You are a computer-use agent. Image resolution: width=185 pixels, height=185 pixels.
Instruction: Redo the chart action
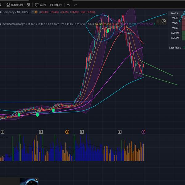76,5
